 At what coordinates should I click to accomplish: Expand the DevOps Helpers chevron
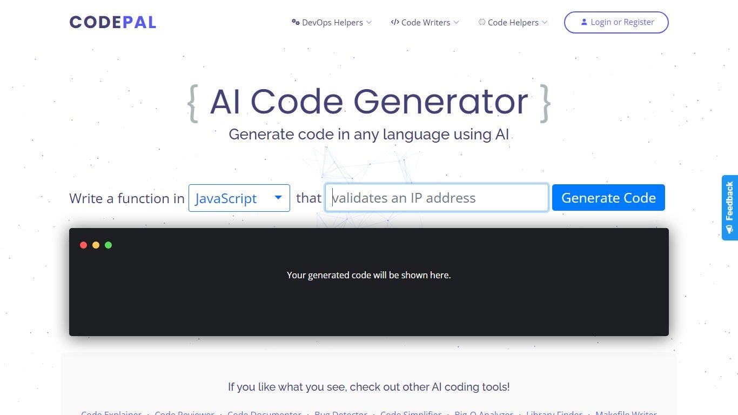(x=369, y=23)
